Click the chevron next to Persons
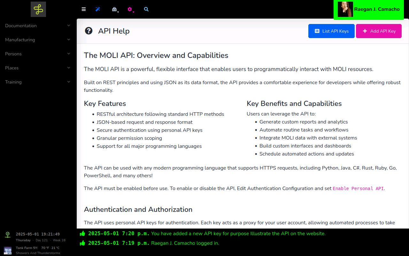The height and width of the screenshot is (256, 409). point(69,54)
